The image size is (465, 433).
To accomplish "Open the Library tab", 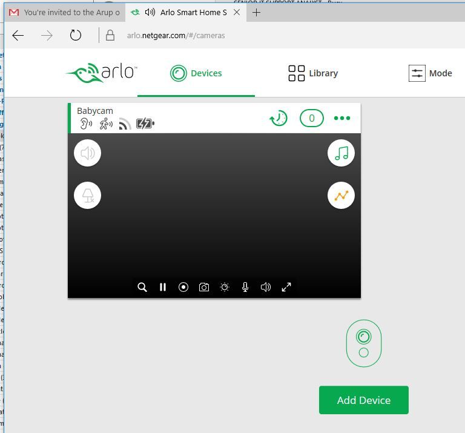I will tap(313, 73).
